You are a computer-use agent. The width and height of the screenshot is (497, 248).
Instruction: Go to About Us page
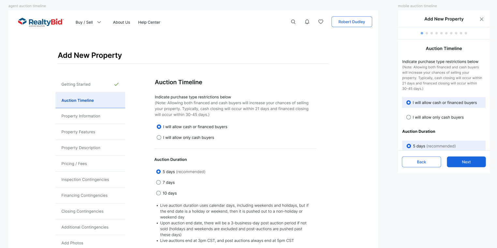122,22
